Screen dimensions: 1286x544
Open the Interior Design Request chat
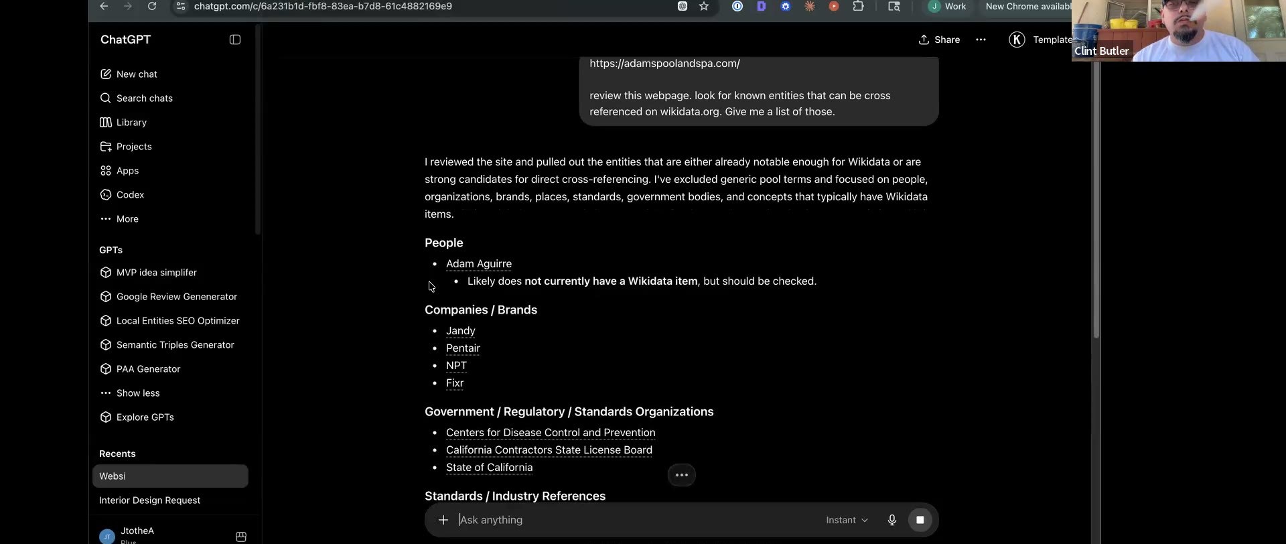170,500
